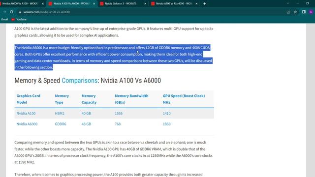Click the 1555 bandwidth value
The height and width of the screenshot is (177, 315).
point(119,113)
